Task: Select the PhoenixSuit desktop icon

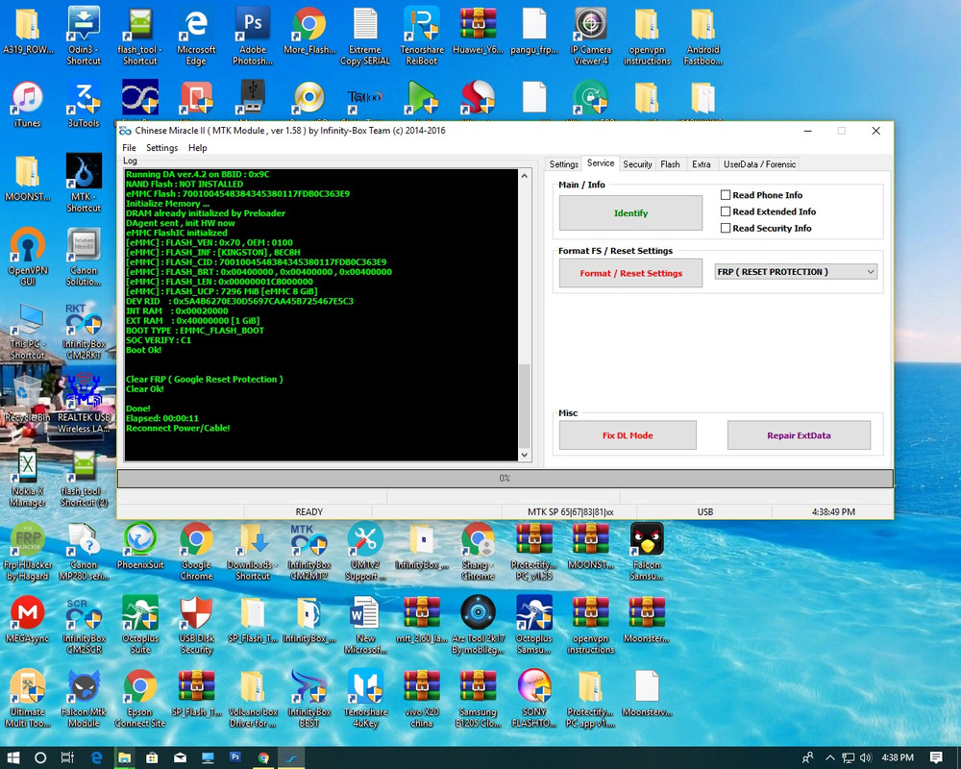Action: tap(139, 545)
